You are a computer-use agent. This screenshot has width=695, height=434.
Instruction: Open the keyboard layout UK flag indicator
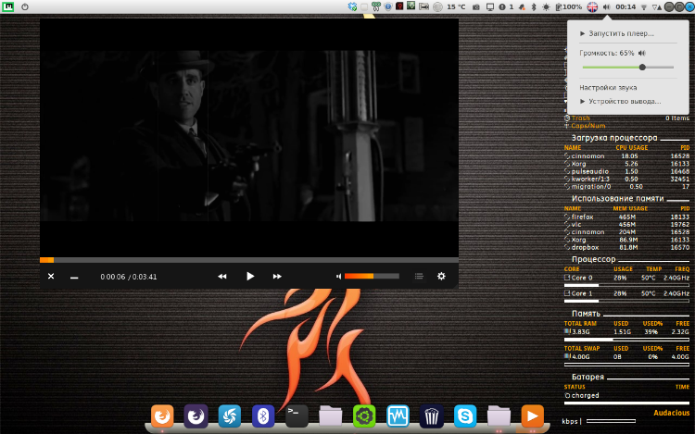(x=592, y=6)
